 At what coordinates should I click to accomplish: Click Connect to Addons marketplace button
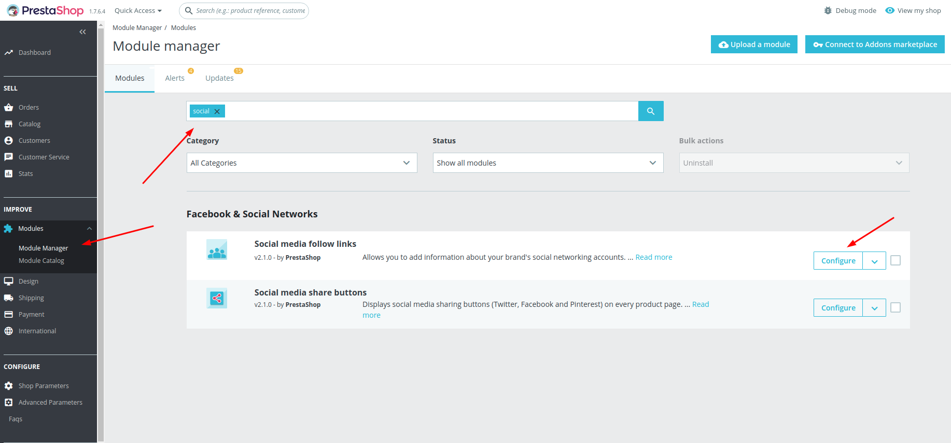[875, 45]
